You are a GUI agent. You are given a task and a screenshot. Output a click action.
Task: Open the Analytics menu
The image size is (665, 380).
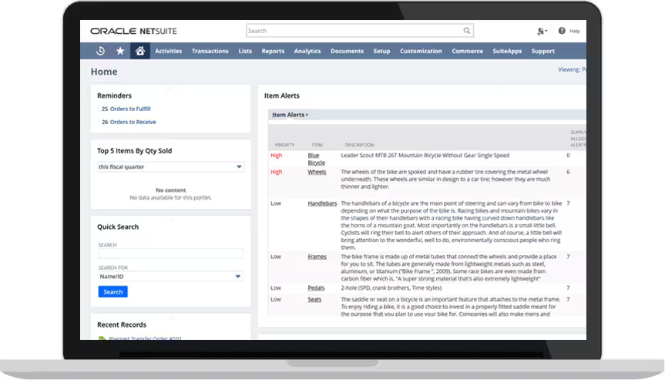point(307,51)
